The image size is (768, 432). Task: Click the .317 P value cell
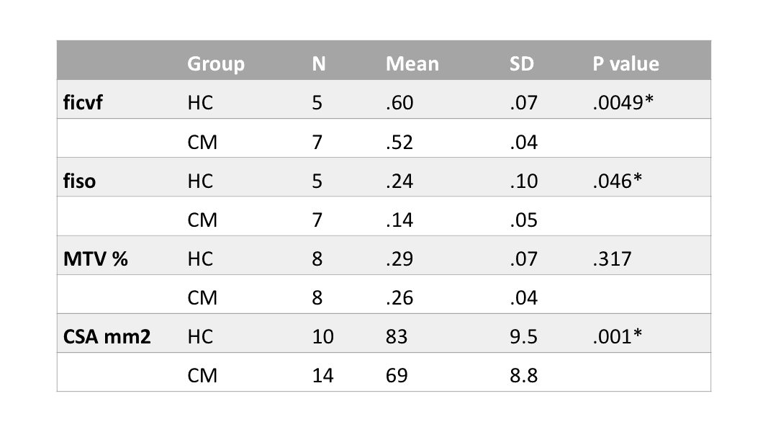tap(612, 258)
